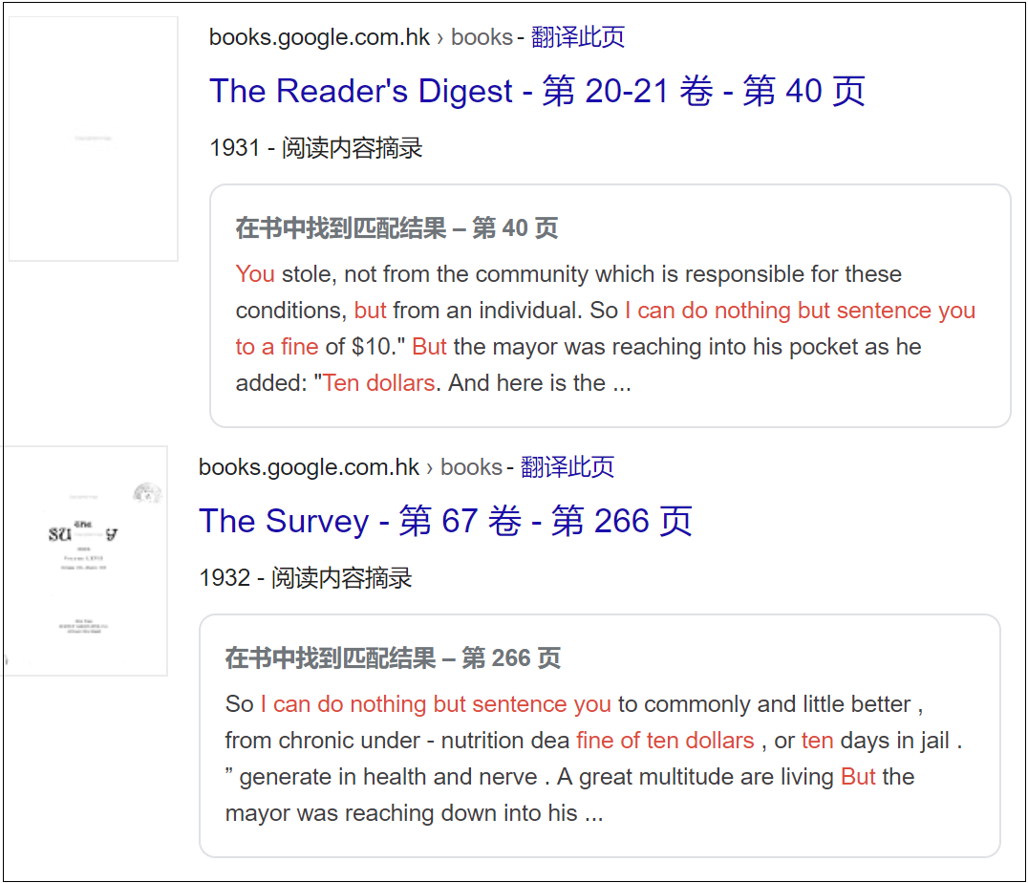Click translate link on The Survey result

(568, 467)
